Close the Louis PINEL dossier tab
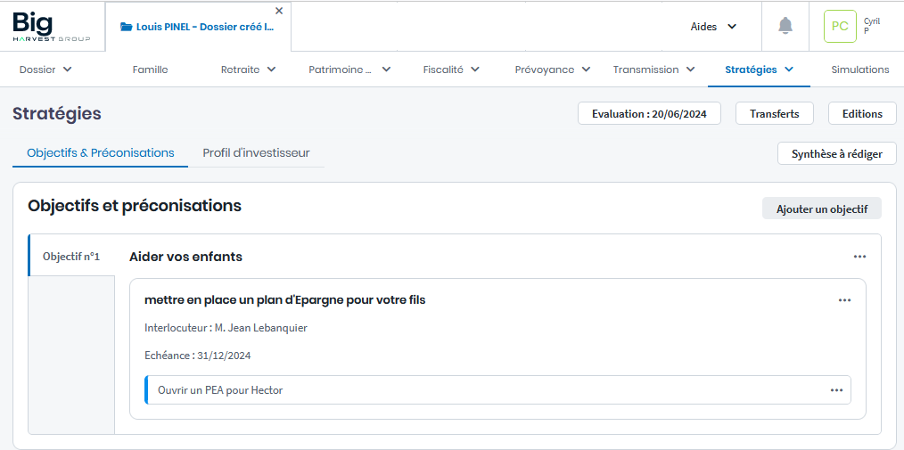The height and width of the screenshot is (450, 904). (x=279, y=11)
